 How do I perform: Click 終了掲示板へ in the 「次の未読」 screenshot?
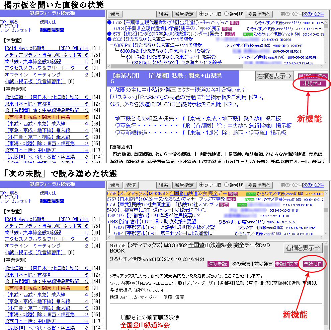coord(52,201)
